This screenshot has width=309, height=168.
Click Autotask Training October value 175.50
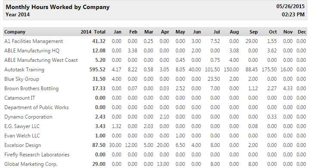(x=269, y=70)
